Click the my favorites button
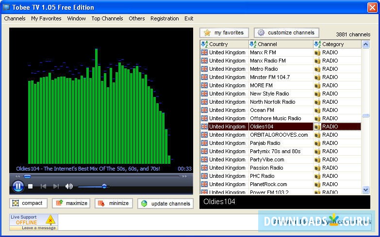 point(224,32)
